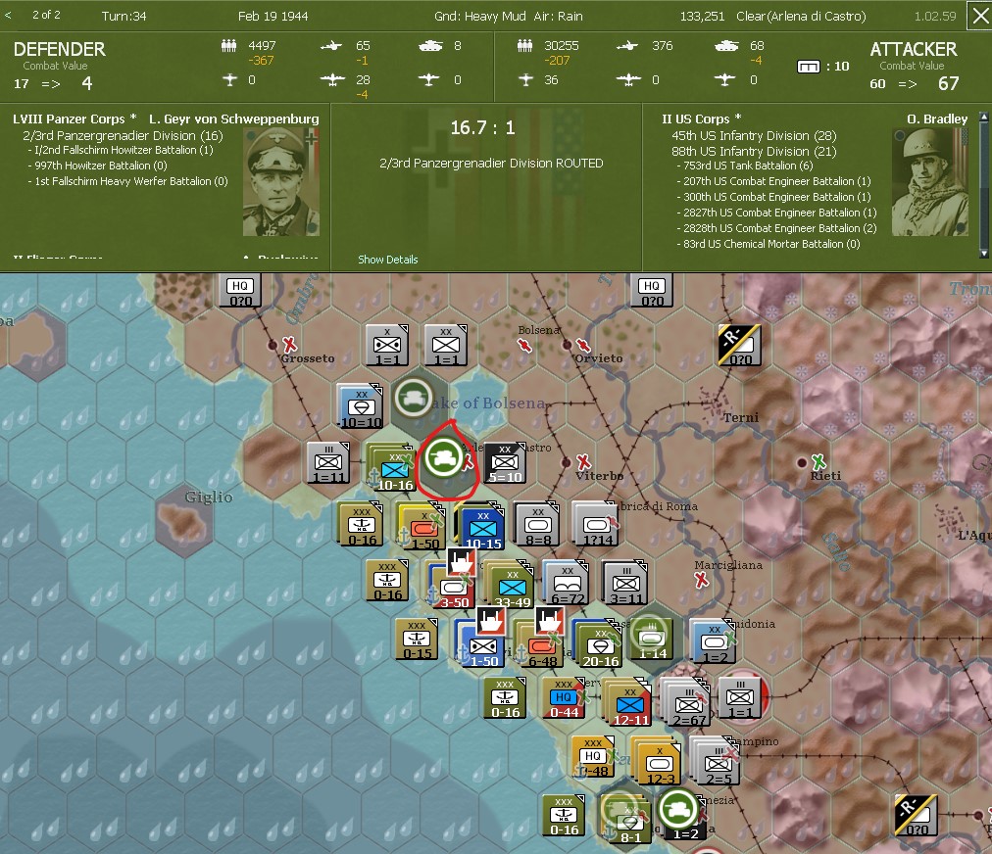Select the black-yellow R 0?0 counter at bottom right

(916, 816)
